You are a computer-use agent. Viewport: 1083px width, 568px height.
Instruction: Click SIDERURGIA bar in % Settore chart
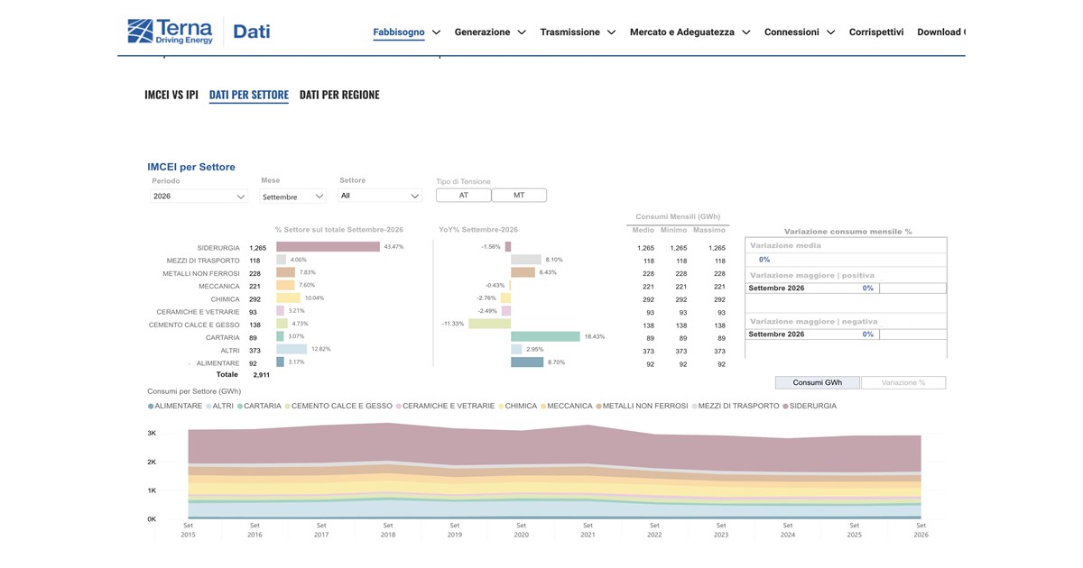[x=328, y=247]
